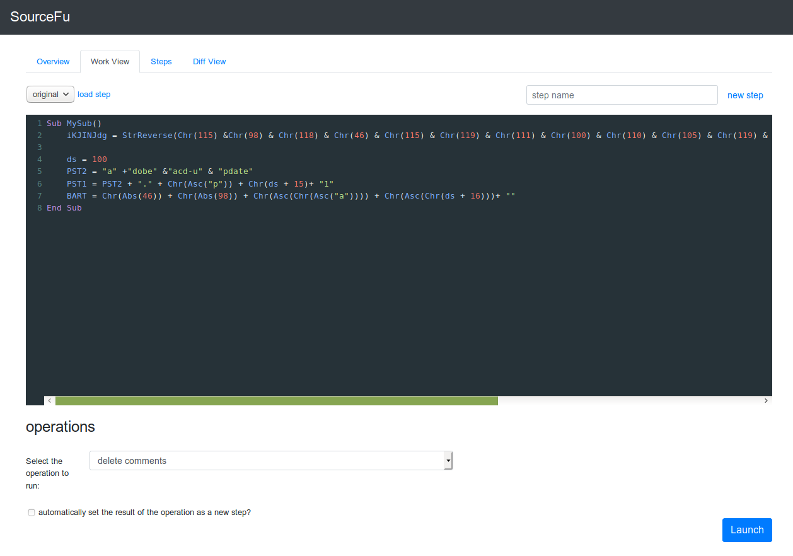Focus the step name input field
The image size is (793, 556).
pyautogui.click(x=622, y=95)
